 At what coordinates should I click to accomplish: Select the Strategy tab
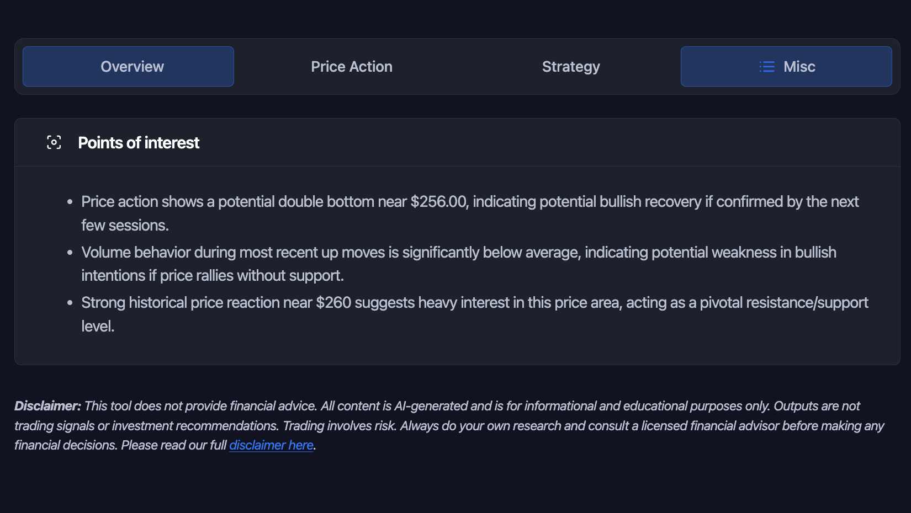[x=571, y=67]
